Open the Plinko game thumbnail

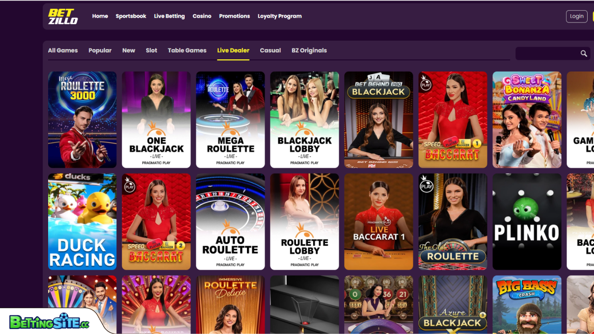coord(527,221)
